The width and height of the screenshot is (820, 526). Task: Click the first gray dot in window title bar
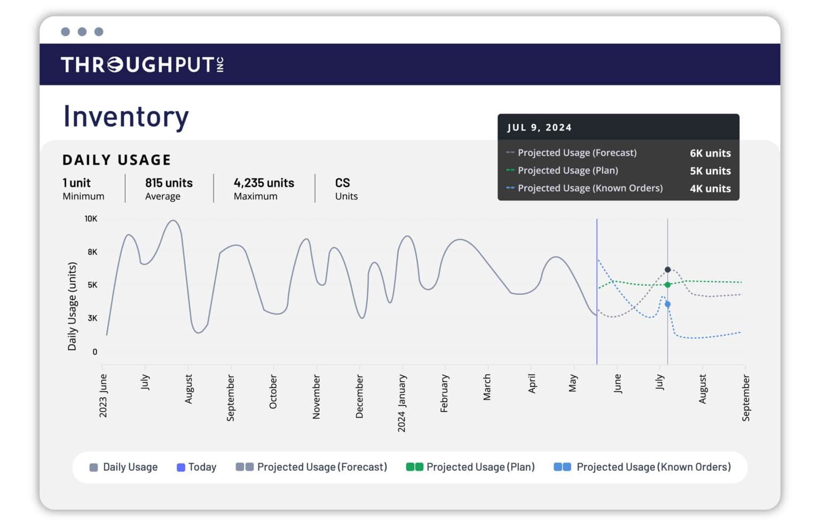click(66, 32)
